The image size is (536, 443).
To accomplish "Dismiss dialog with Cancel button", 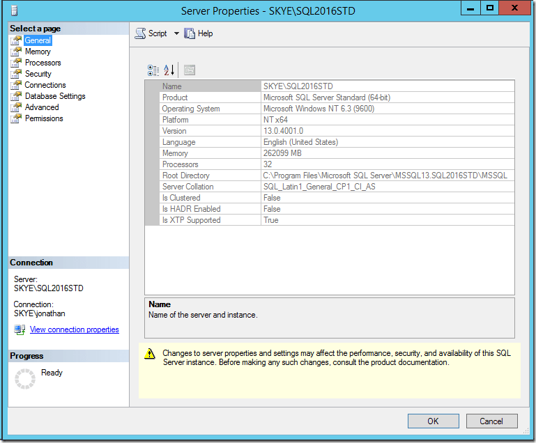I will pos(491,421).
